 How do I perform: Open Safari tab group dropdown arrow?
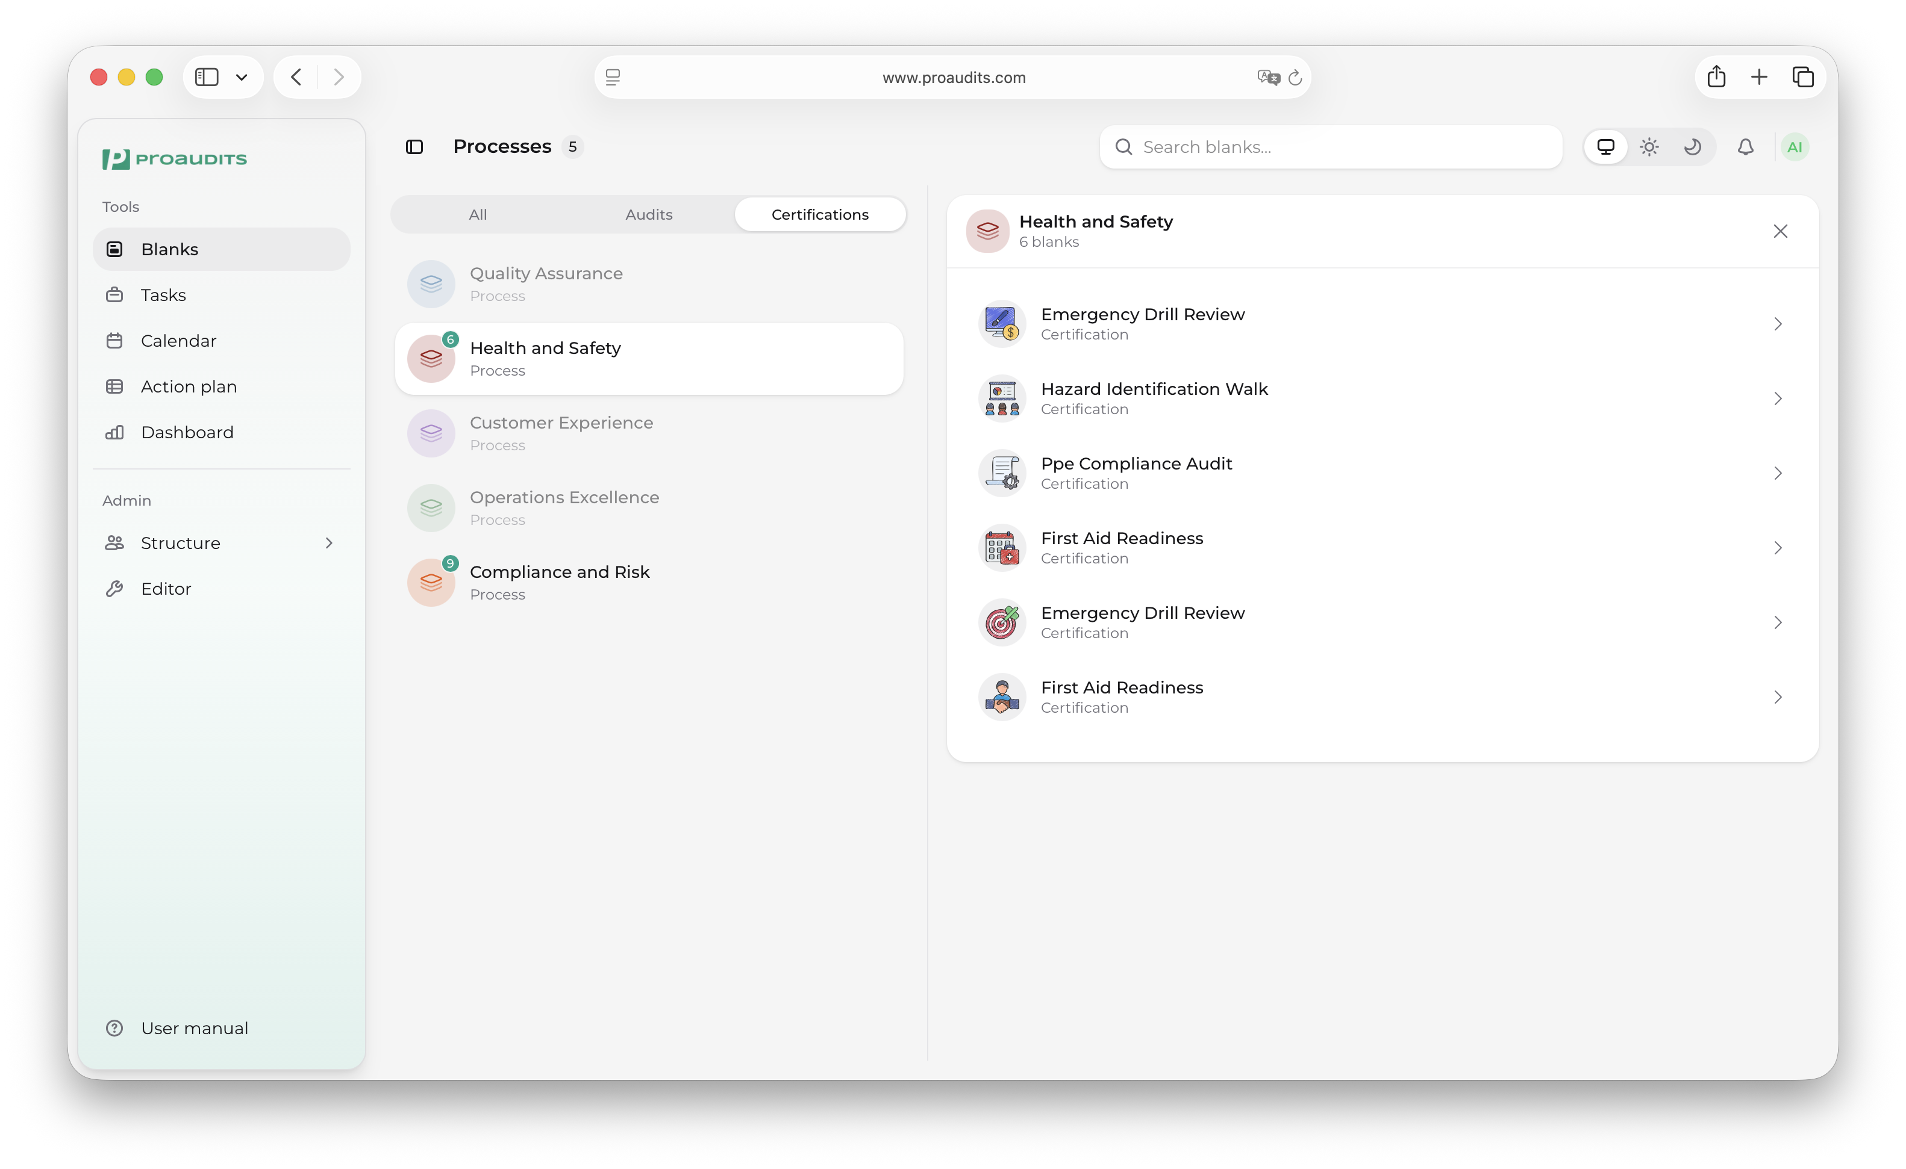242,77
